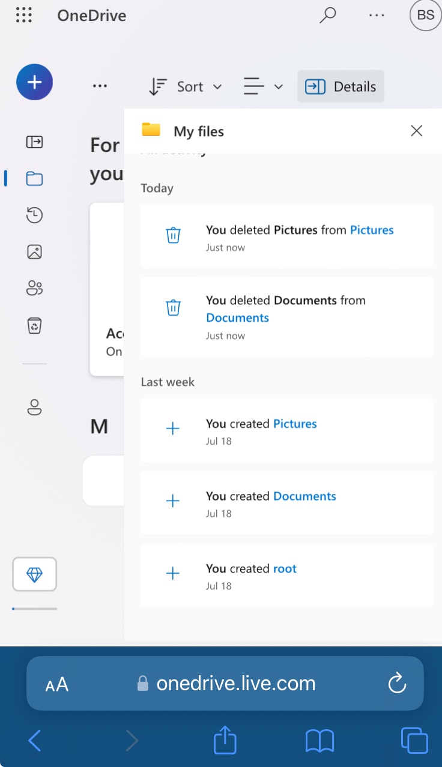Open Pictures link in deleted Pictures activity

tap(372, 230)
